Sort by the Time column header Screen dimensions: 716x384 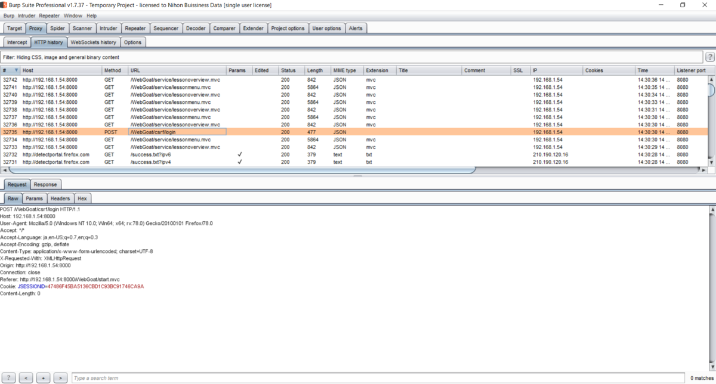(655, 70)
